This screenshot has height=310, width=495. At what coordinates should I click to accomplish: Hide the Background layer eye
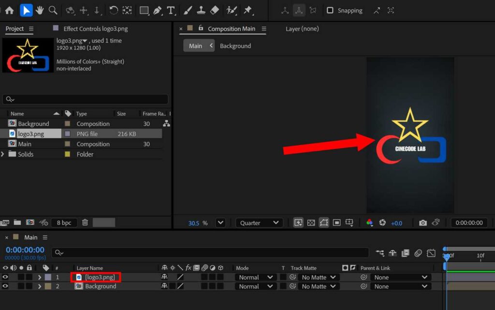point(5,286)
